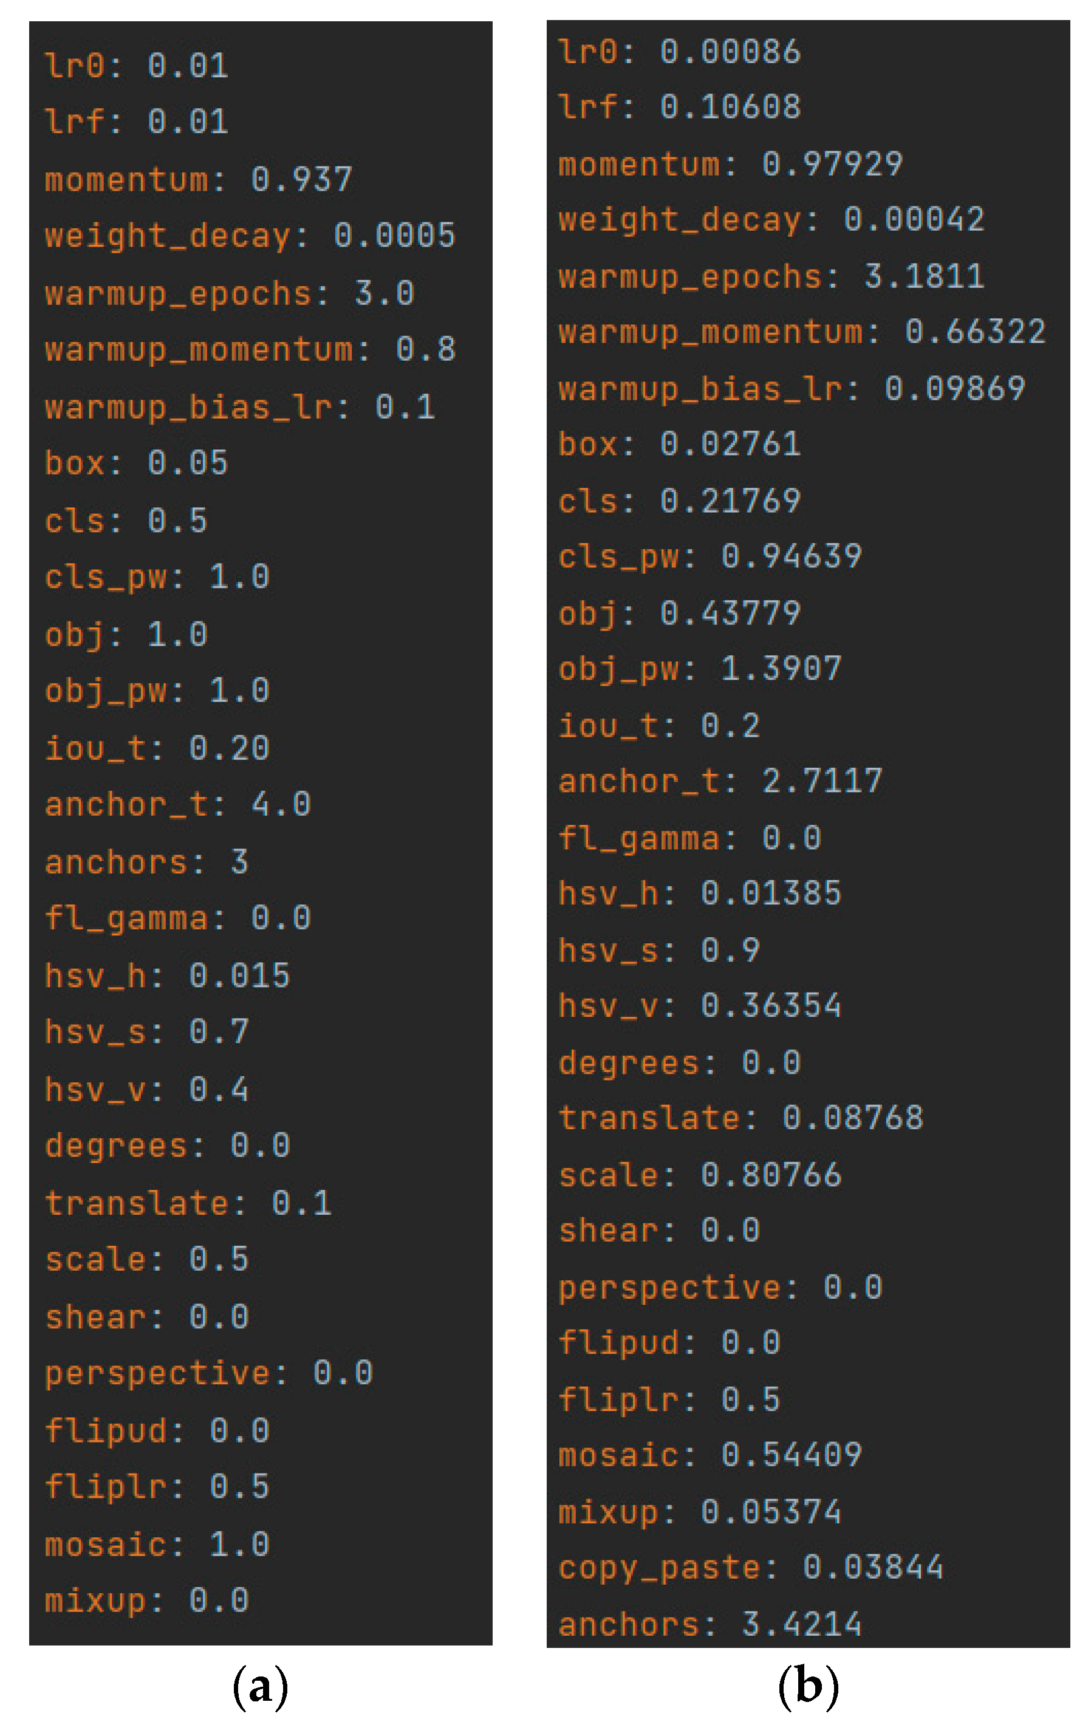Image resolution: width=1091 pixels, height=1719 pixels.
Task: Select the momentum value 0.937
Action: click(x=301, y=179)
